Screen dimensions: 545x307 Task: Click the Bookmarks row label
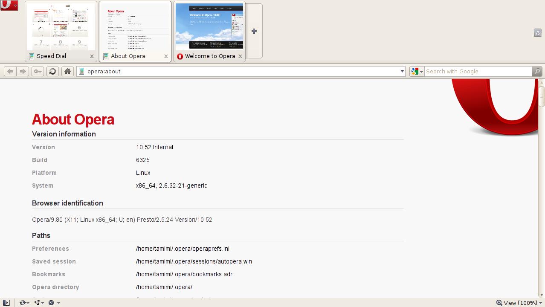tap(49, 274)
